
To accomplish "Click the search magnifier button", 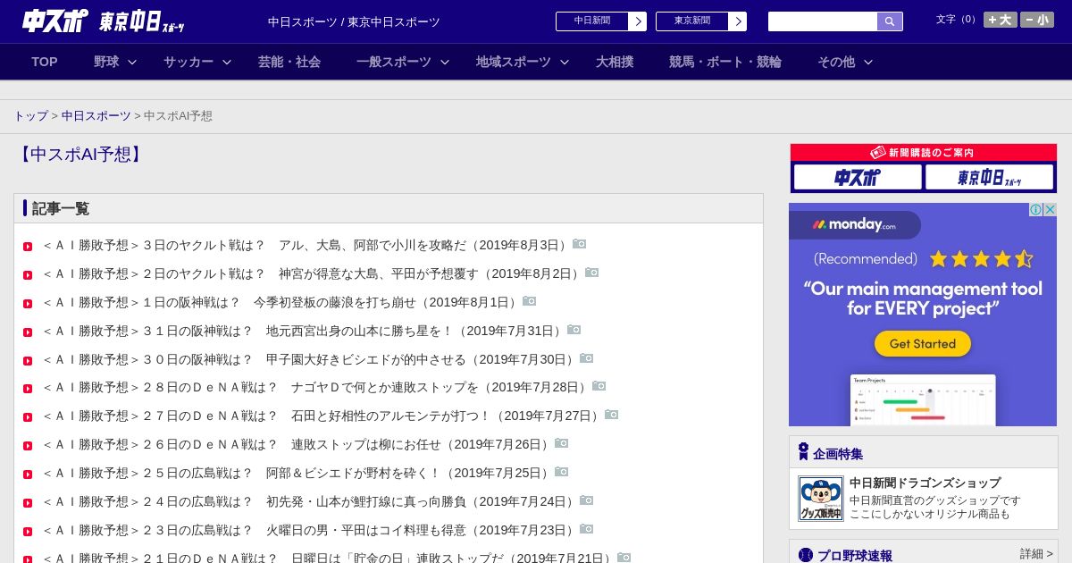I will coord(890,21).
